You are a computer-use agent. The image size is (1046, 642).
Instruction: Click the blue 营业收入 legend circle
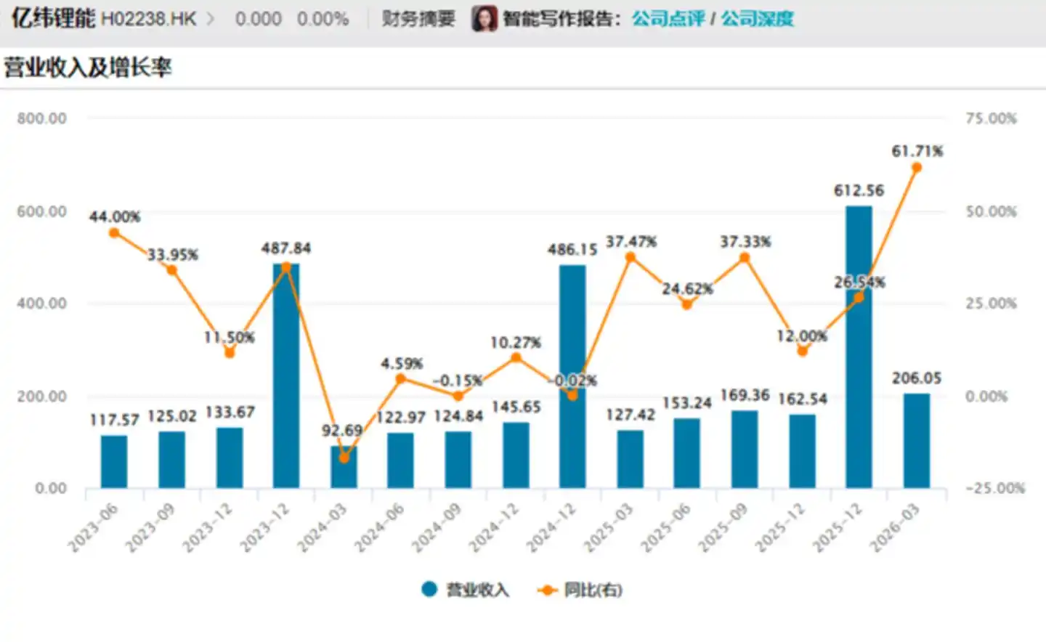tap(429, 589)
